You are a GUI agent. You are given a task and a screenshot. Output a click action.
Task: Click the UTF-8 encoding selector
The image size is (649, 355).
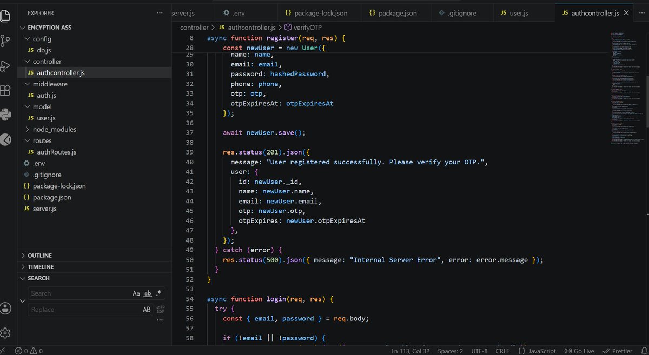pyautogui.click(x=479, y=351)
